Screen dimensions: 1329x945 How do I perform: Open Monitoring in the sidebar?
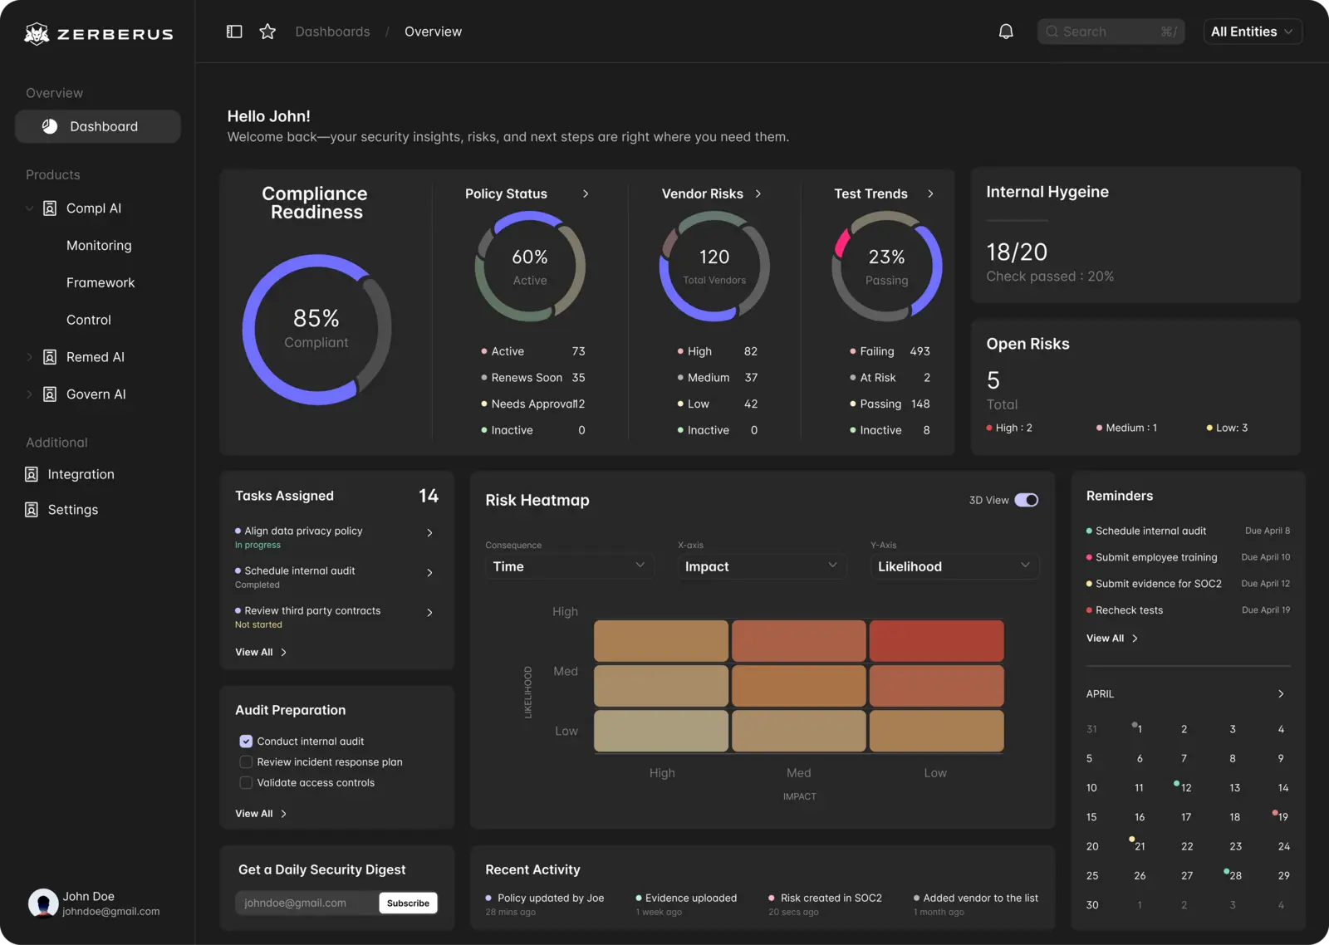tap(99, 246)
